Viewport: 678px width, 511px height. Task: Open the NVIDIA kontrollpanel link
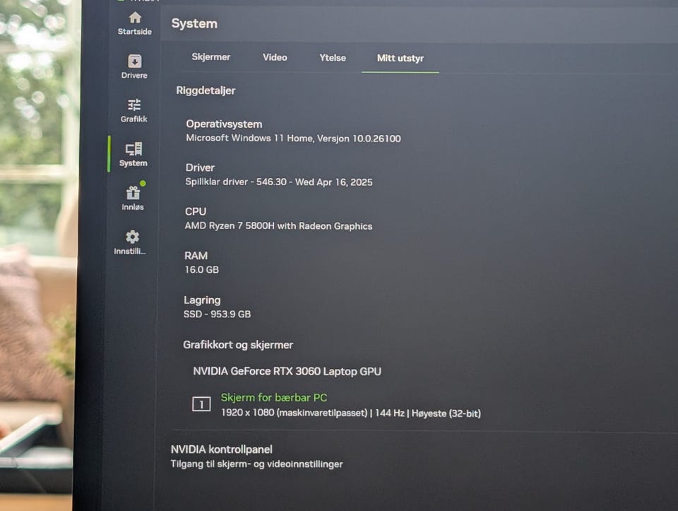point(221,449)
